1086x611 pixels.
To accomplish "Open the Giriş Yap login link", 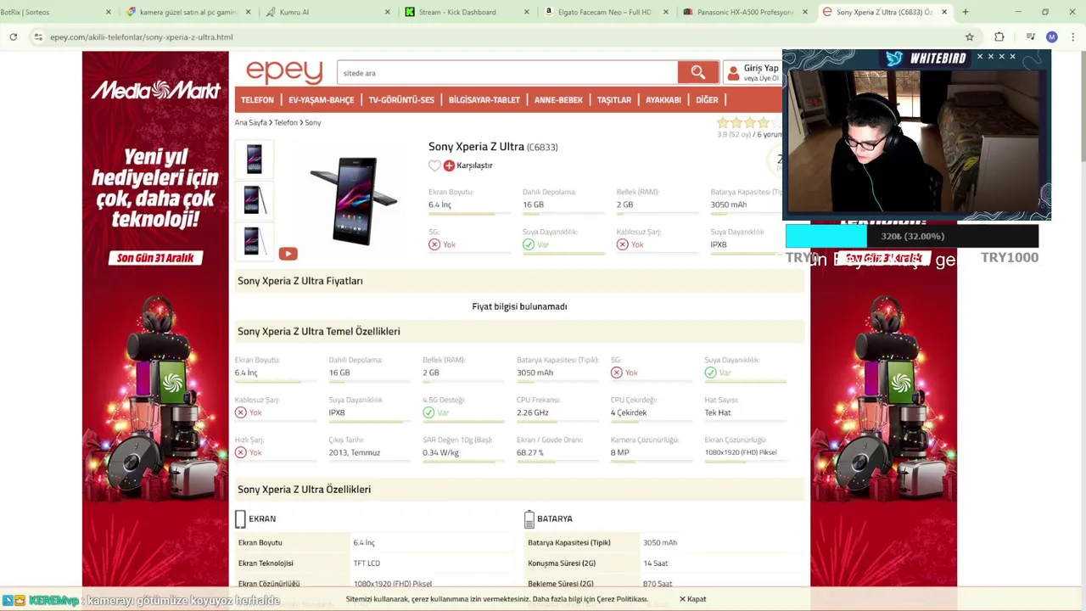I will pyautogui.click(x=761, y=68).
